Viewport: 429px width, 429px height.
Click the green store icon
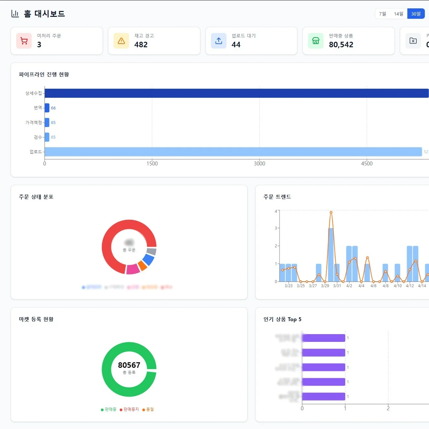click(316, 41)
